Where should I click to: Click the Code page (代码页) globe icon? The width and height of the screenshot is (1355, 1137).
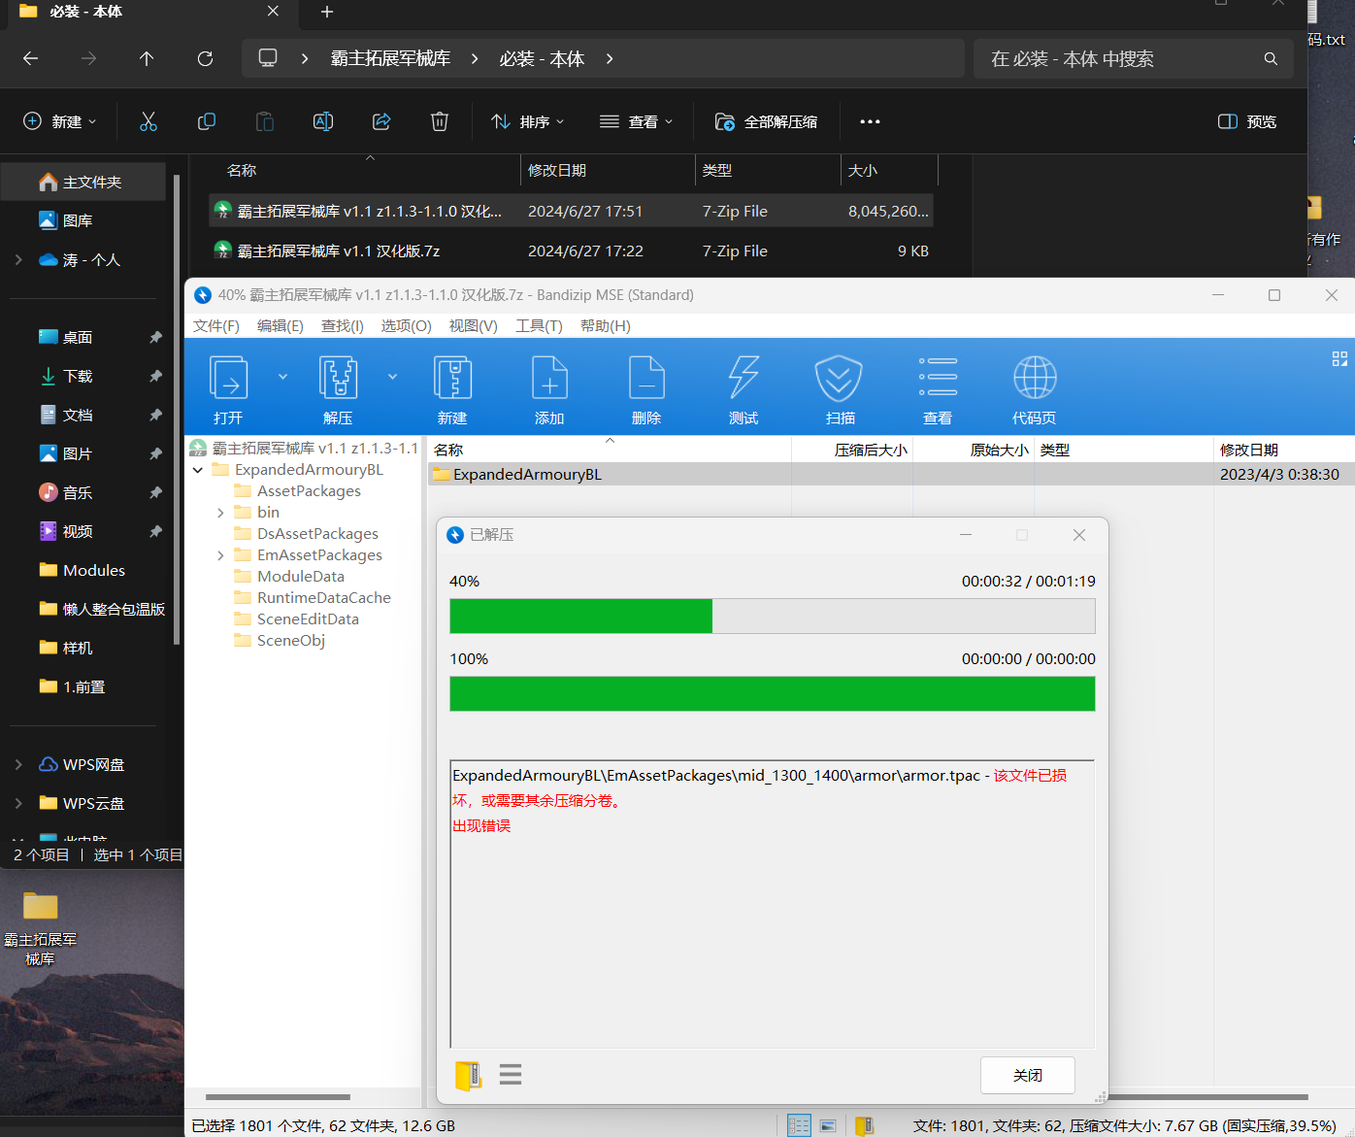tap(1035, 378)
